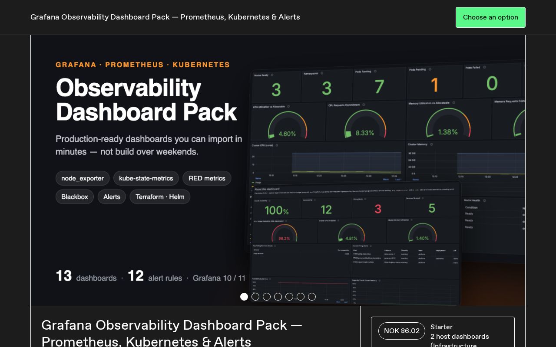The image size is (556, 347).
Task: Click the "Cluster Memory" panel title
Action: (417, 144)
